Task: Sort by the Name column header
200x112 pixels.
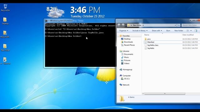Action: pos(147,35)
